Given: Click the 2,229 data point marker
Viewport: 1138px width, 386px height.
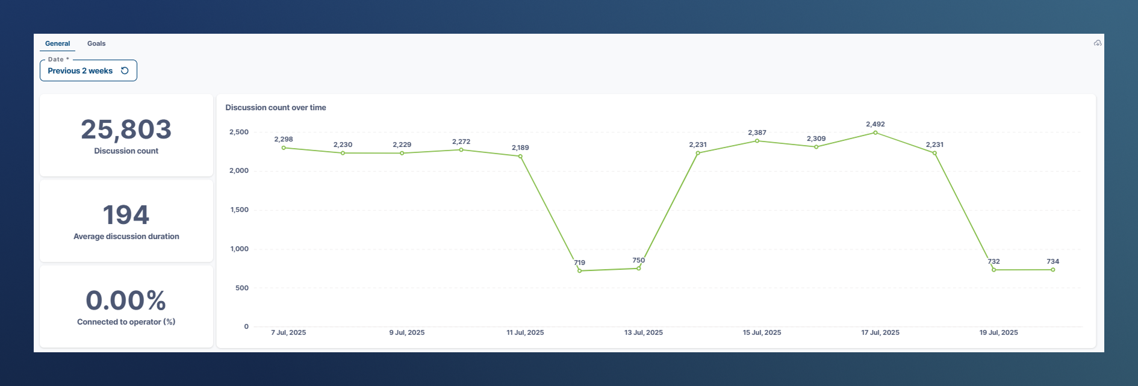Looking at the screenshot, I should 402,153.
